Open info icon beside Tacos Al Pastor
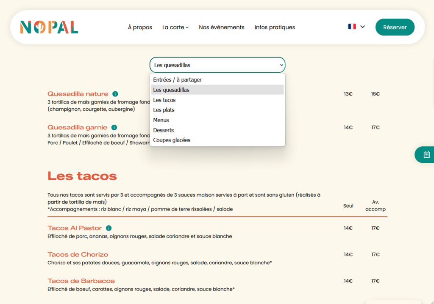This screenshot has width=434, height=304. (109, 228)
